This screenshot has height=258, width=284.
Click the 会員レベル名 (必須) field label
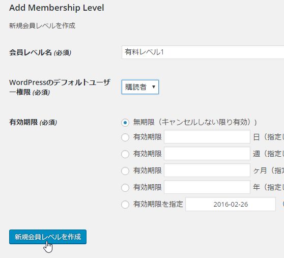coord(40,53)
